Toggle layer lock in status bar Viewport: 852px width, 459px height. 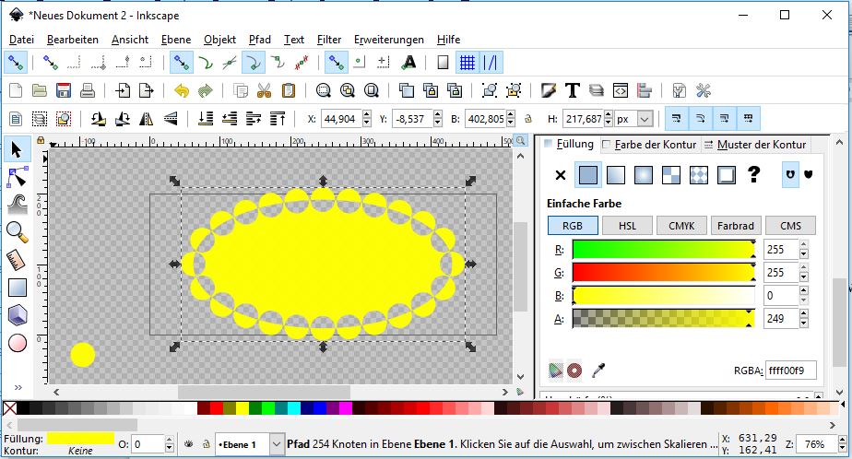click(206, 444)
